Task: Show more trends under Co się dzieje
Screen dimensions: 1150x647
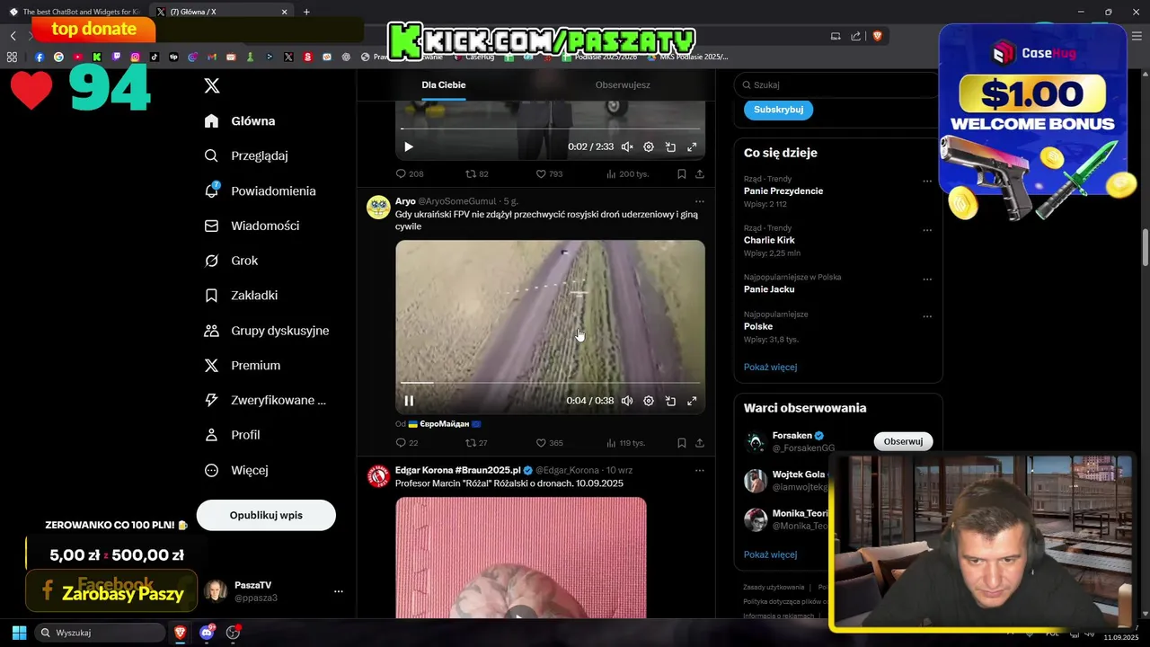Action: (770, 367)
